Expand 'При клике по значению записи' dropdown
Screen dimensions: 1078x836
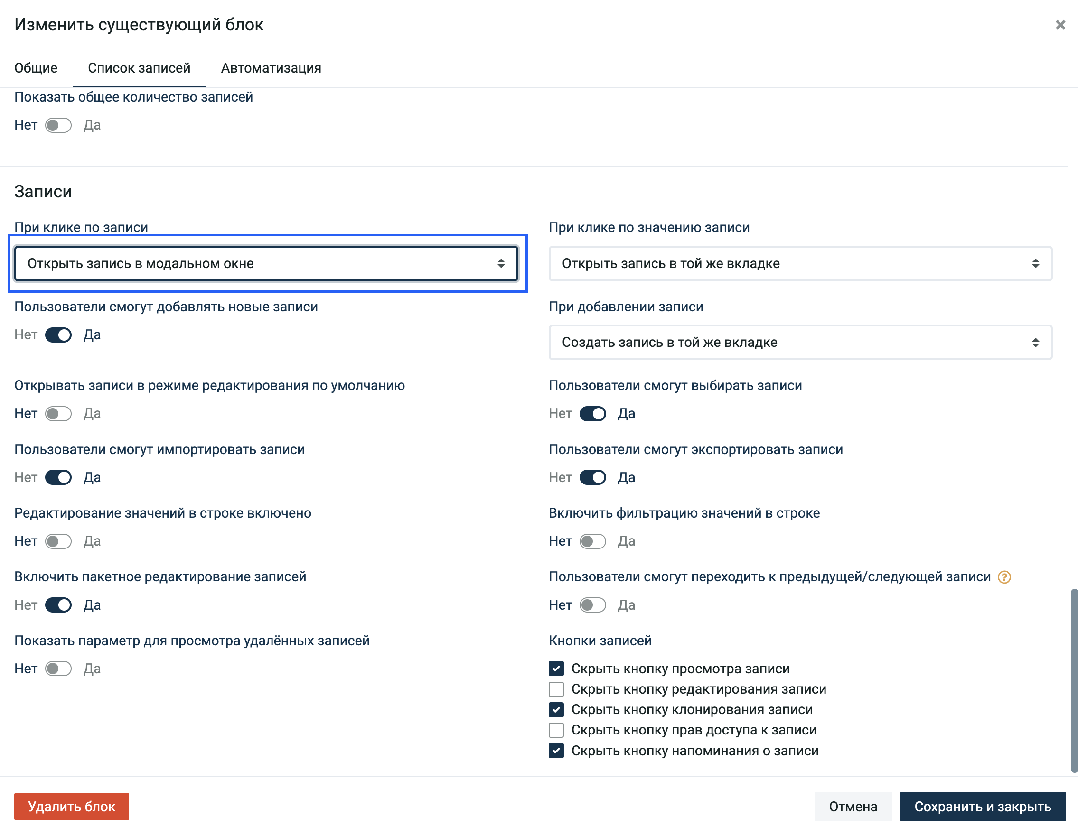tap(800, 263)
